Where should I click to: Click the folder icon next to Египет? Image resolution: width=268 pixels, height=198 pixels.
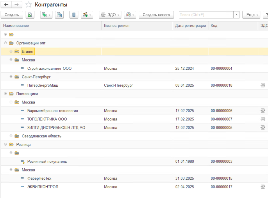point(17,51)
